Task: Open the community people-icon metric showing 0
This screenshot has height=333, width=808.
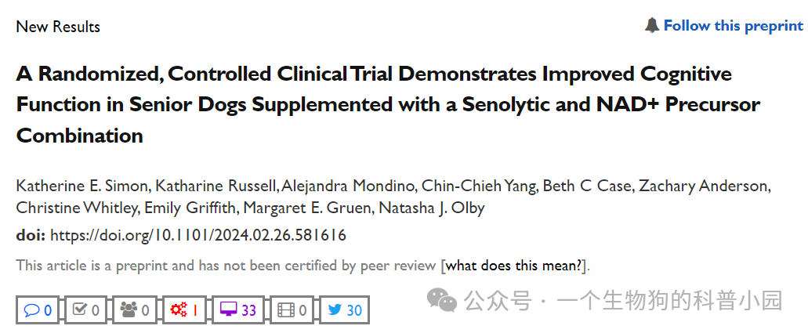Action: click(x=134, y=309)
